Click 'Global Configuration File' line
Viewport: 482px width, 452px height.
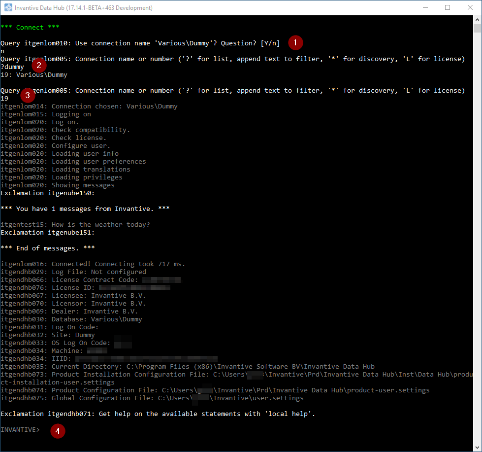pos(152,398)
